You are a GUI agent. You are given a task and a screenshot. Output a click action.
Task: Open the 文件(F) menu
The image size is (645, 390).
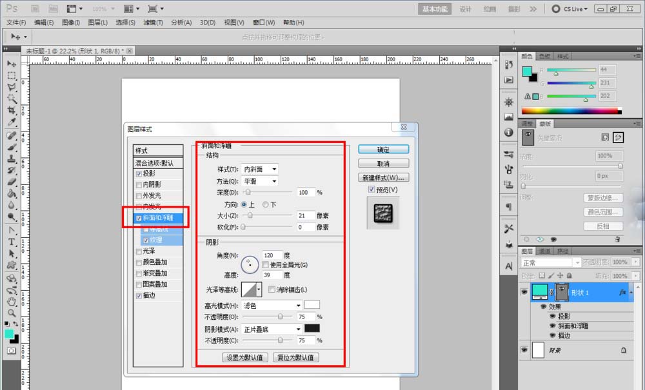(16, 23)
